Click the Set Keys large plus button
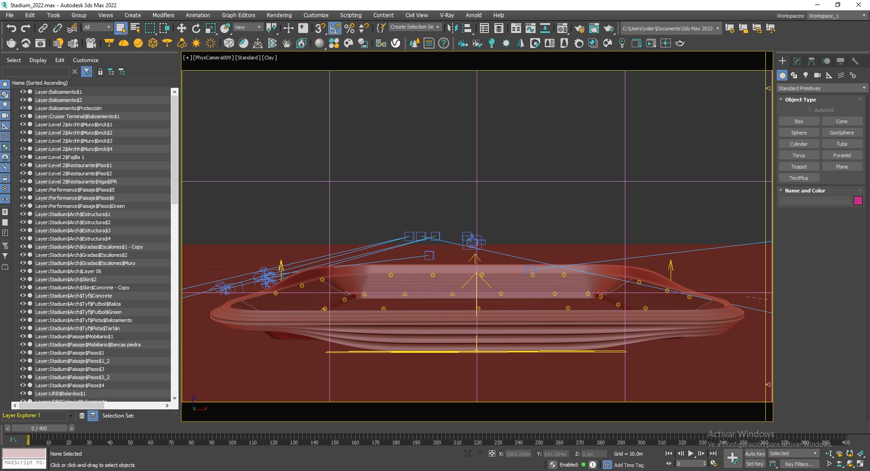This screenshot has width=870, height=471. coord(733,458)
